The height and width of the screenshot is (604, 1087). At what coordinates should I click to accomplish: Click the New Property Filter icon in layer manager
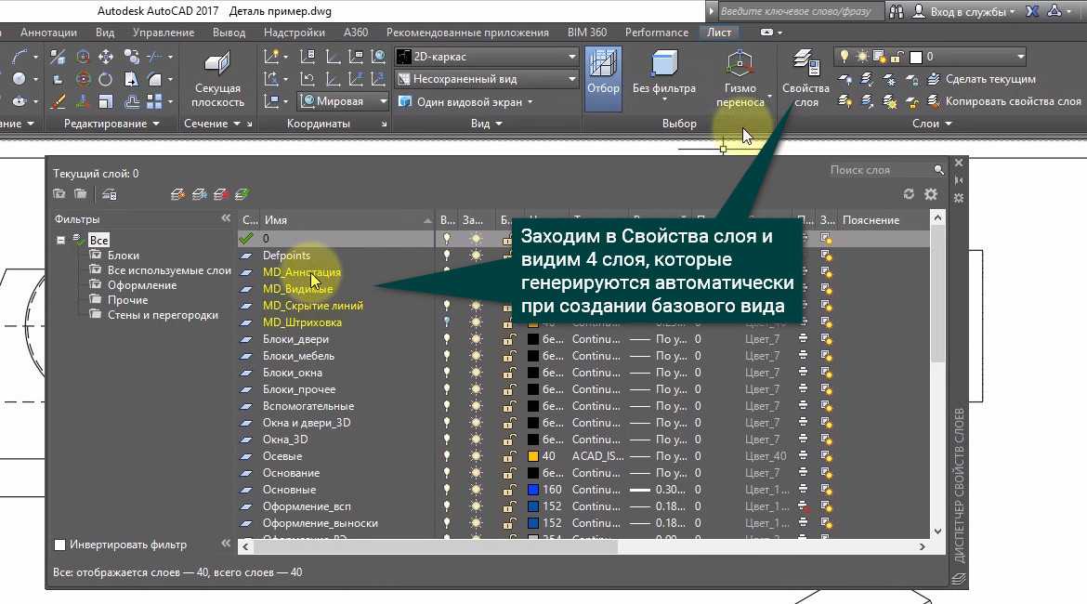pyautogui.click(x=59, y=194)
